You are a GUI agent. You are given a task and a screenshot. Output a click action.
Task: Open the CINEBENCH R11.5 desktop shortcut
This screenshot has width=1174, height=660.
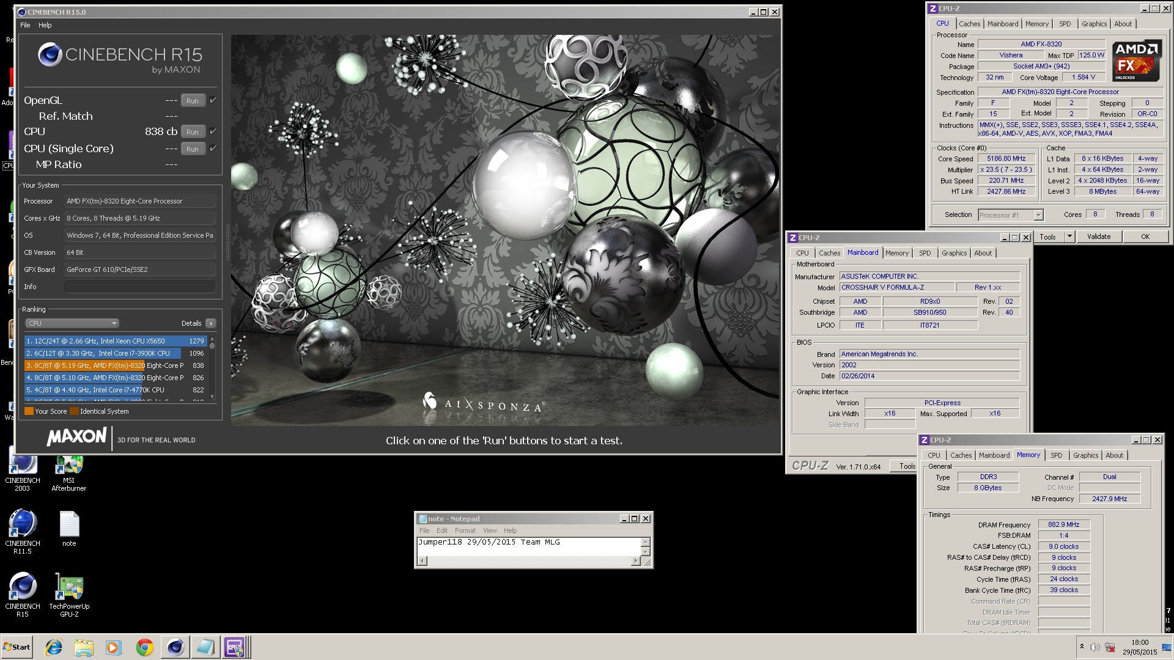[x=23, y=532]
